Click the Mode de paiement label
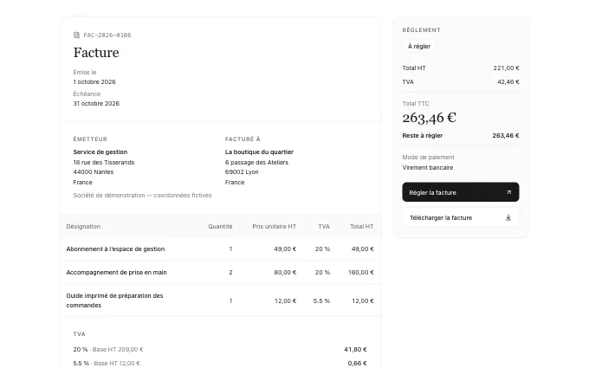 pyautogui.click(x=428, y=158)
